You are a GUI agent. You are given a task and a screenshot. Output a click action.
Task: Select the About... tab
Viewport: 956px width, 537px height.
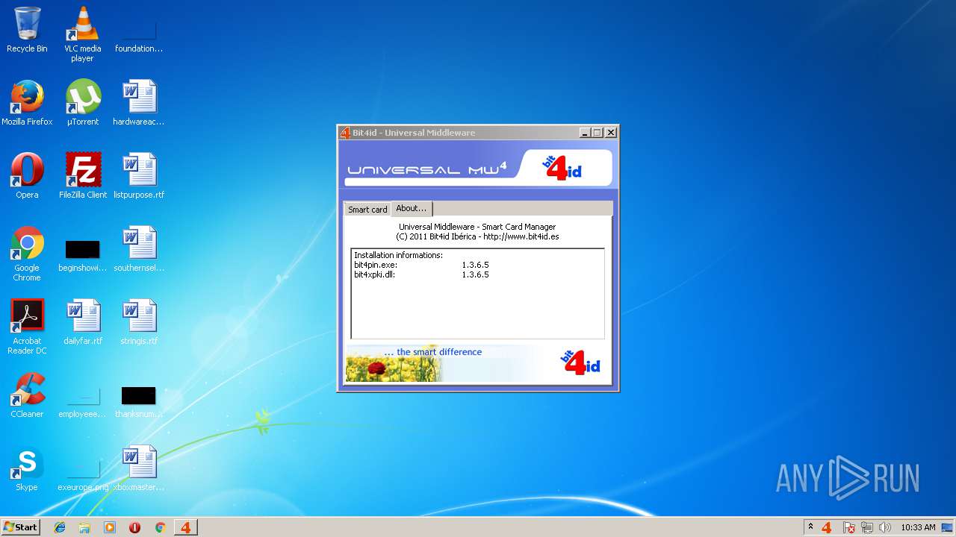412,209
